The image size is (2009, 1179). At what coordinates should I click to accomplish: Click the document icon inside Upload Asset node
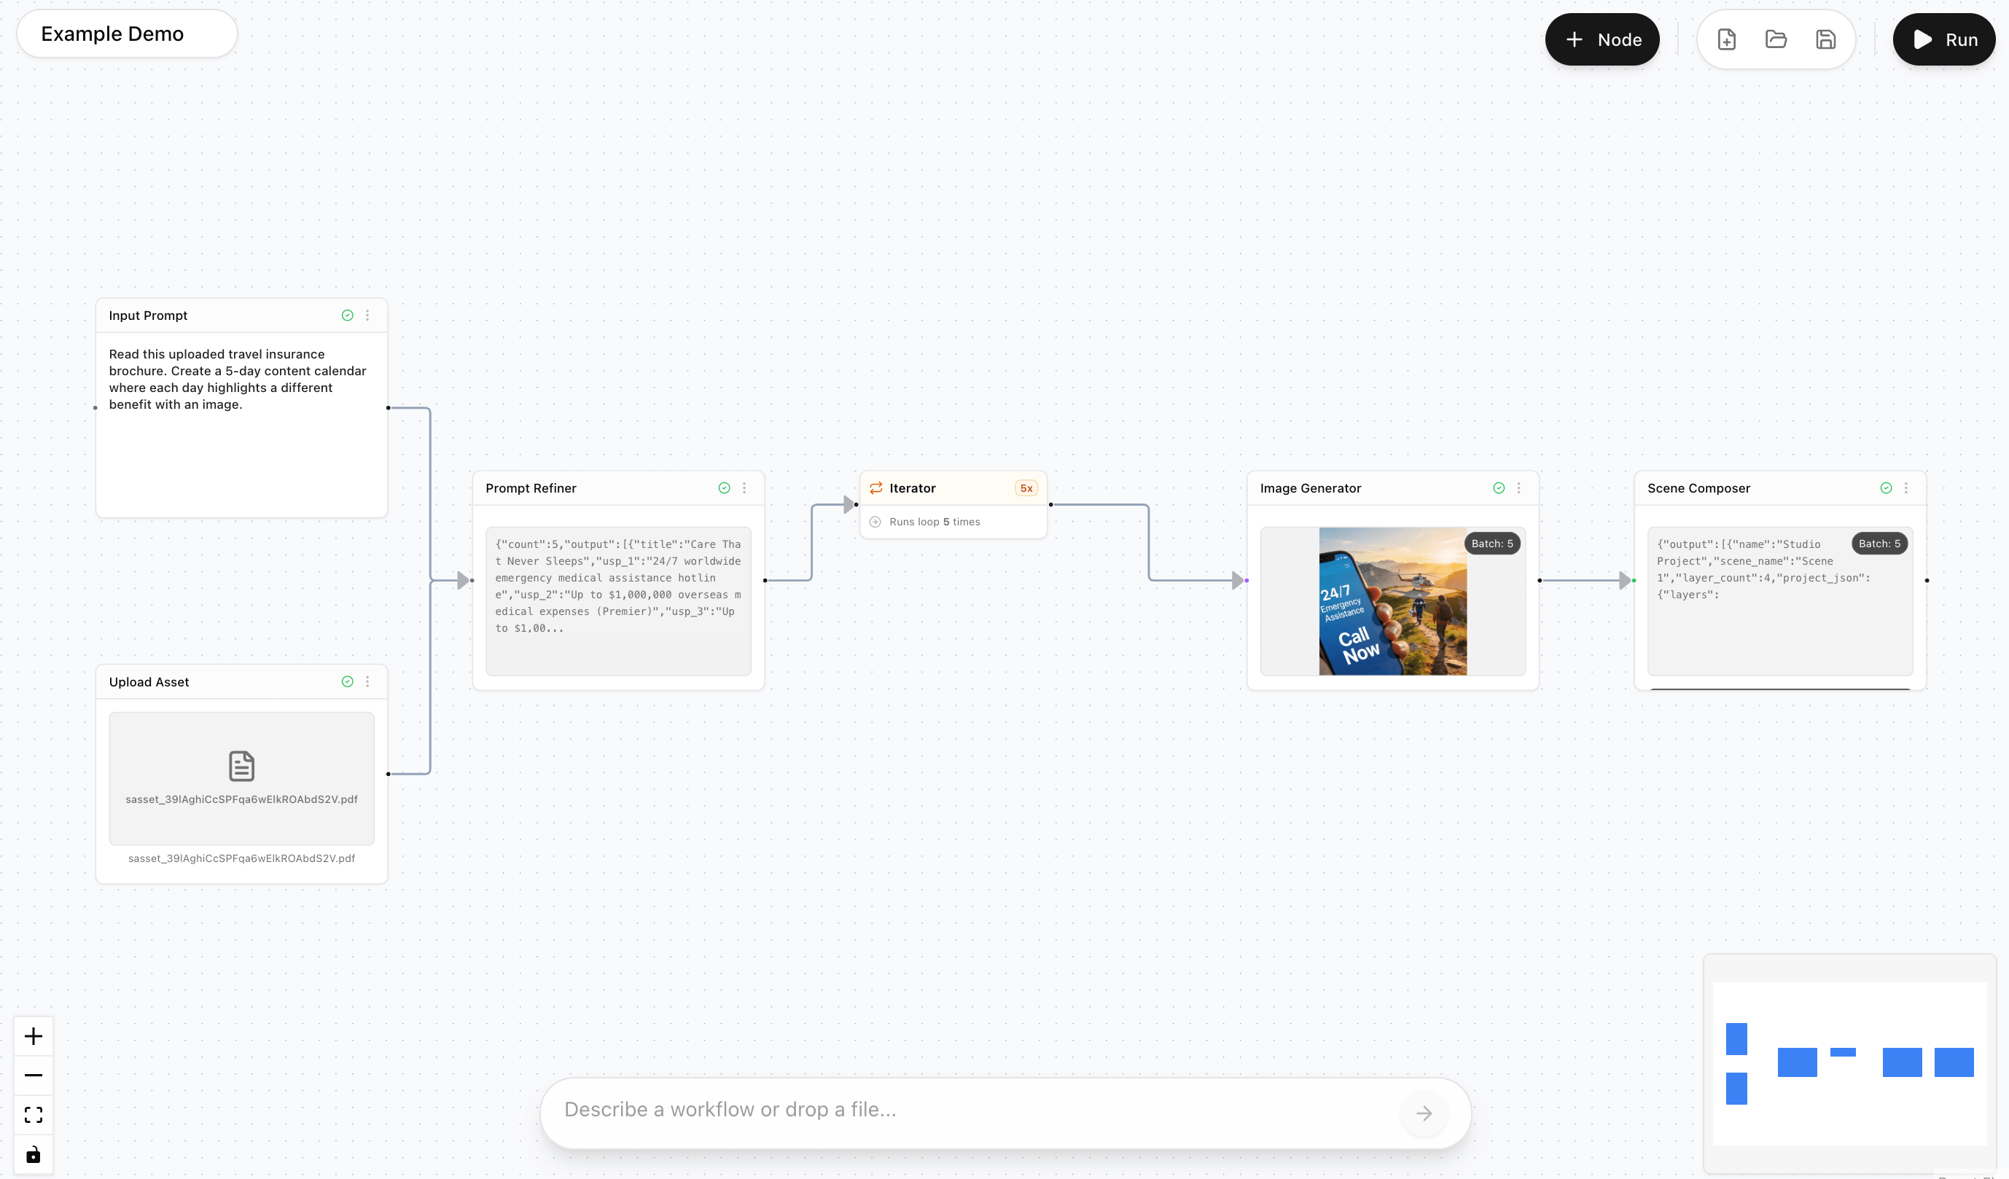click(x=241, y=765)
